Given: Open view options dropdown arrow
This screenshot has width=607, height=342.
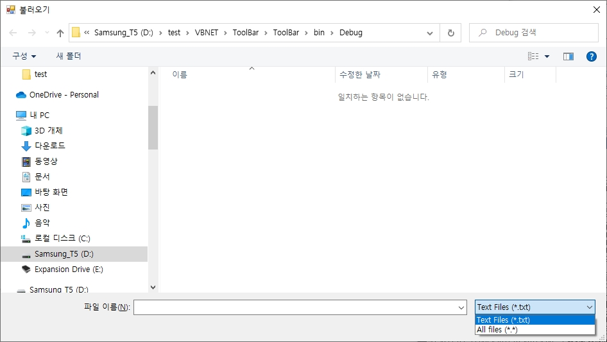Looking at the screenshot, I should 547,56.
